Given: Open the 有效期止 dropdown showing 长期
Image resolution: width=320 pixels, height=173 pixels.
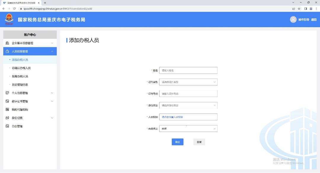Looking at the screenshot, I should [x=188, y=129].
